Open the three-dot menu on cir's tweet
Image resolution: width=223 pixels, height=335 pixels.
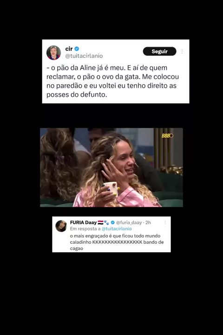182,51
